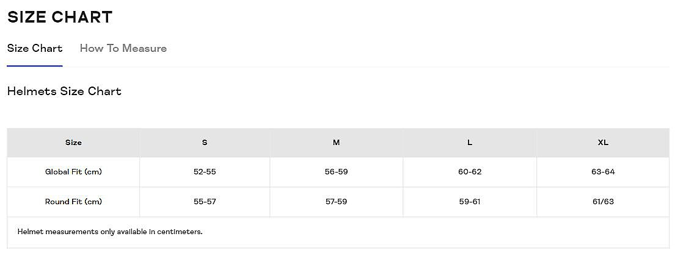Select the Size Chart tab
This screenshot has height=278, width=689.
point(35,48)
